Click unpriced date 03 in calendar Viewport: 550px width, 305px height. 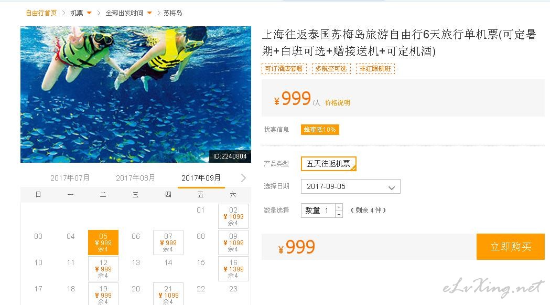pos(38,236)
